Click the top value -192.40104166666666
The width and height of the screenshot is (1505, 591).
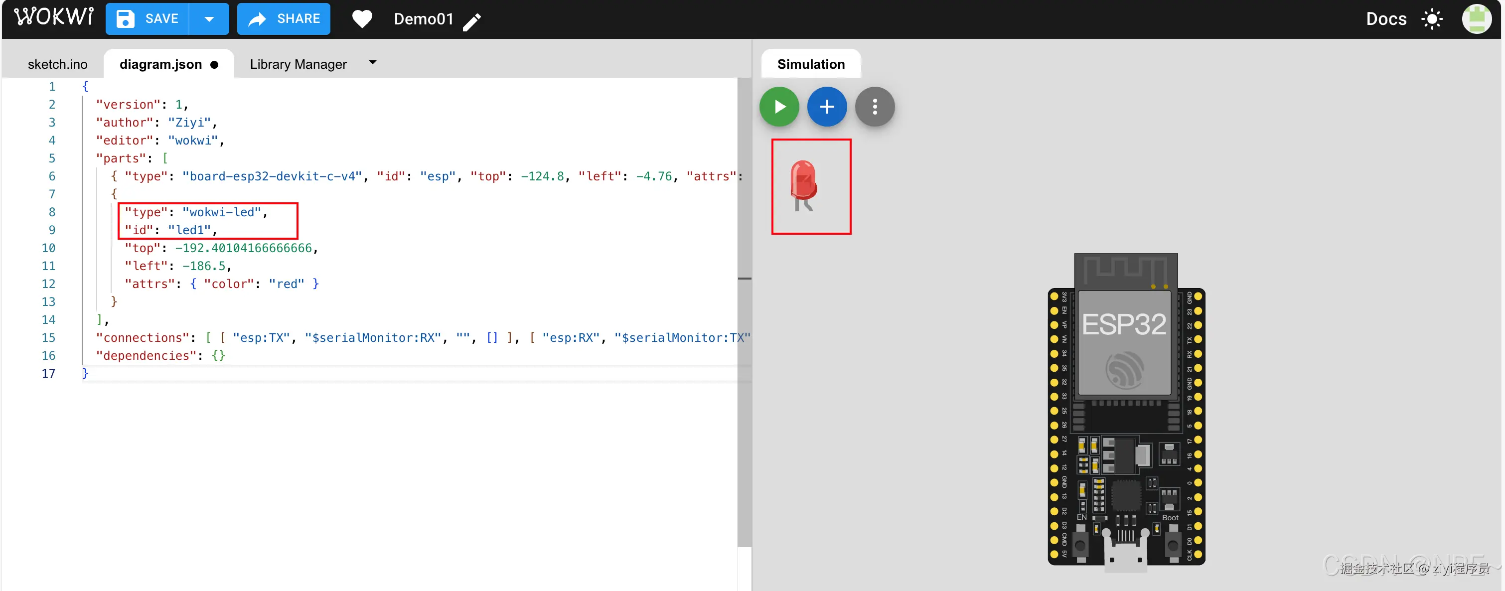[x=243, y=248]
